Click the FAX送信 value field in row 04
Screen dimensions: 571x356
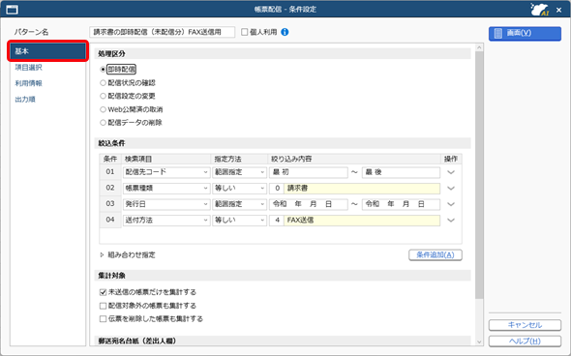pos(362,221)
